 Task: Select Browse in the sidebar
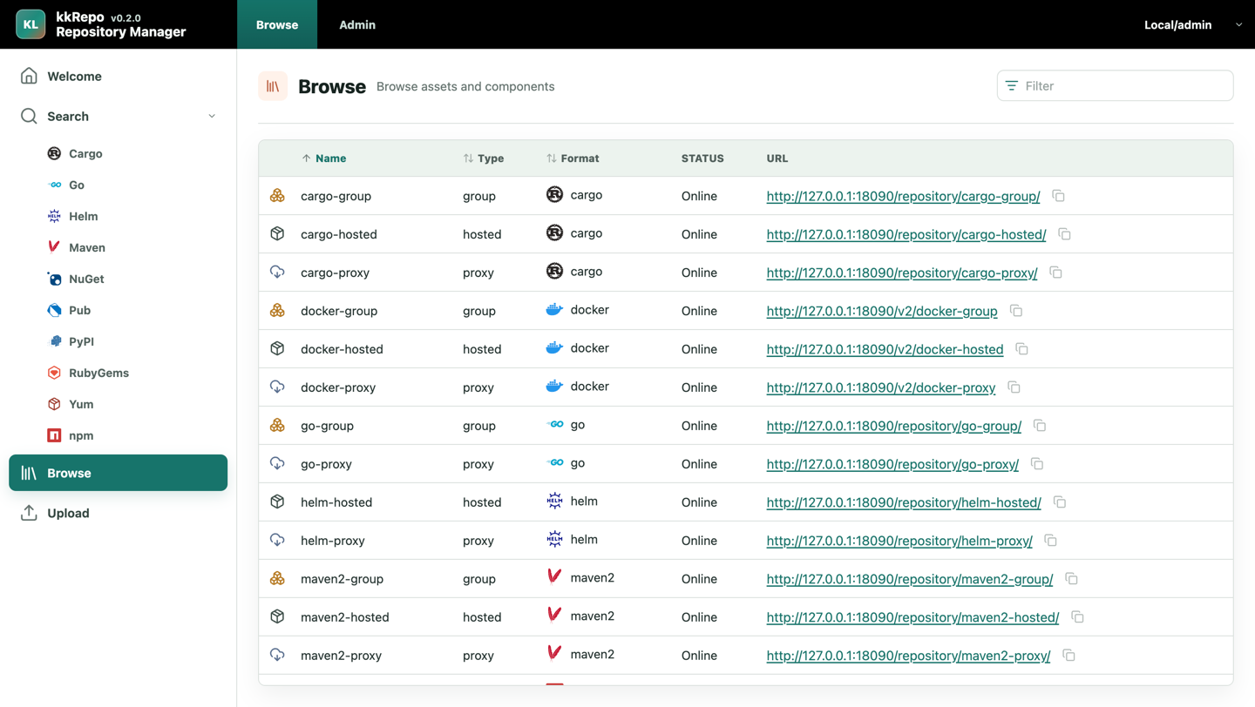(x=118, y=473)
